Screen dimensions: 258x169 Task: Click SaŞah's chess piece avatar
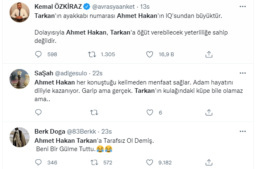pyautogui.click(x=20, y=79)
